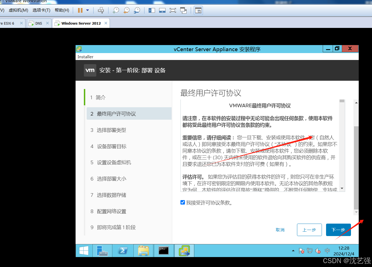Click the VMware pause virtual machine icon
The height and width of the screenshot is (267, 372).
[80, 11]
